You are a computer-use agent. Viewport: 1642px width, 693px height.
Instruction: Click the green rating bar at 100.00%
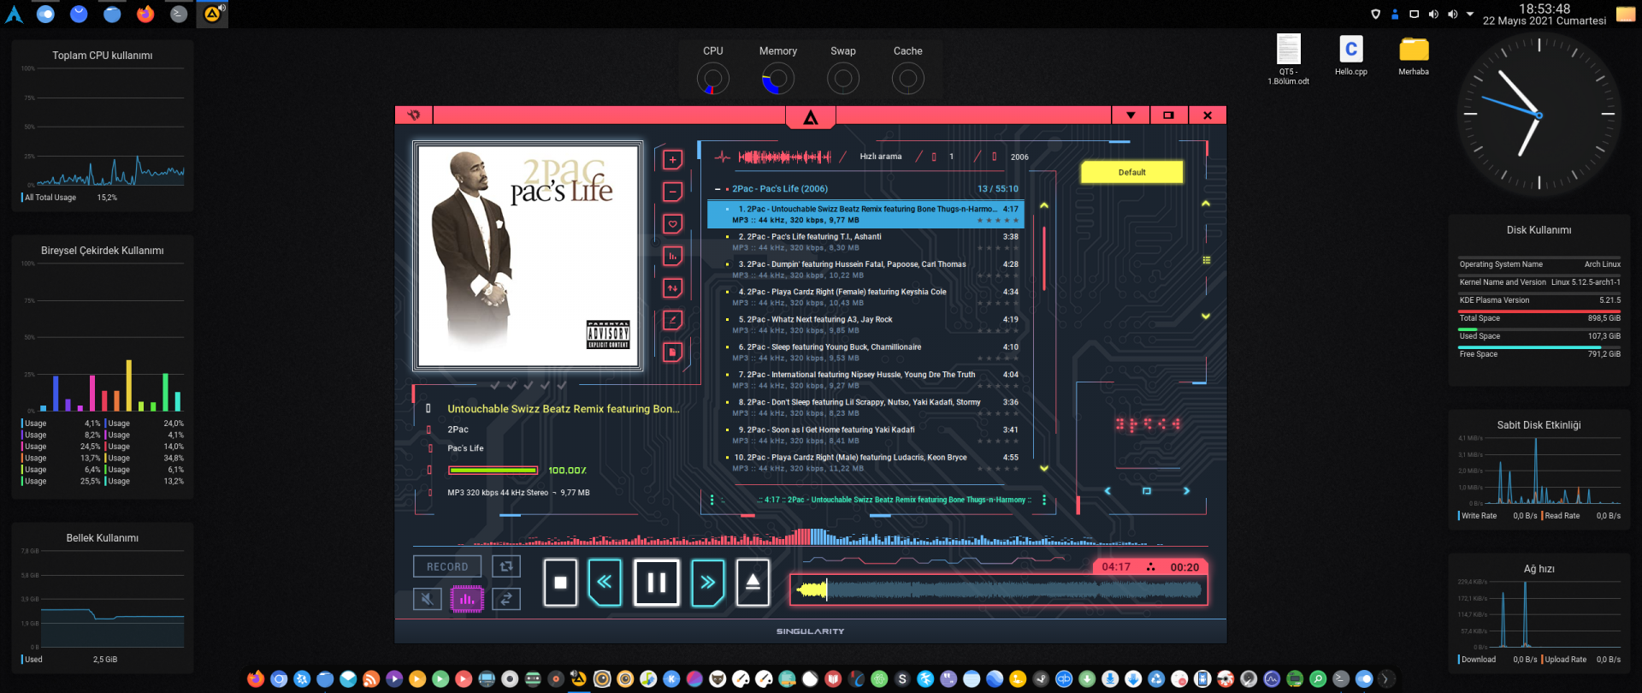pyautogui.click(x=493, y=471)
